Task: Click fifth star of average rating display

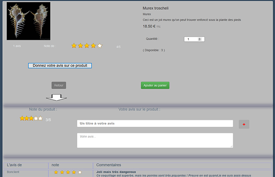Action: coord(99,46)
